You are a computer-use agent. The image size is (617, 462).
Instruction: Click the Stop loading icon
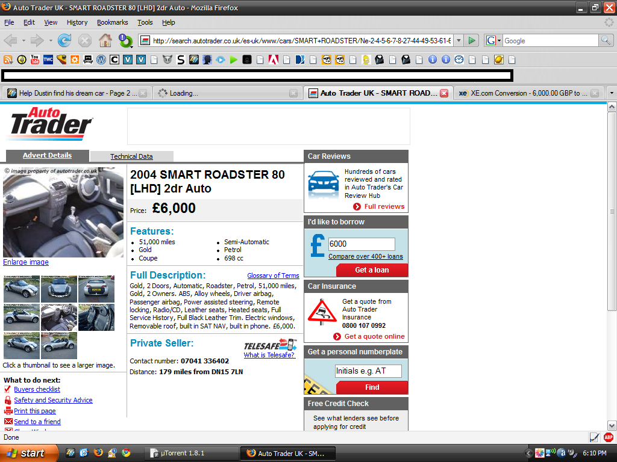pyautogui.click(x=84, y=40)
